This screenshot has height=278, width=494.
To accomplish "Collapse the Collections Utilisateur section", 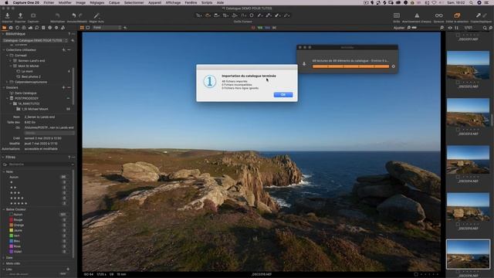I will click(4, 49).
